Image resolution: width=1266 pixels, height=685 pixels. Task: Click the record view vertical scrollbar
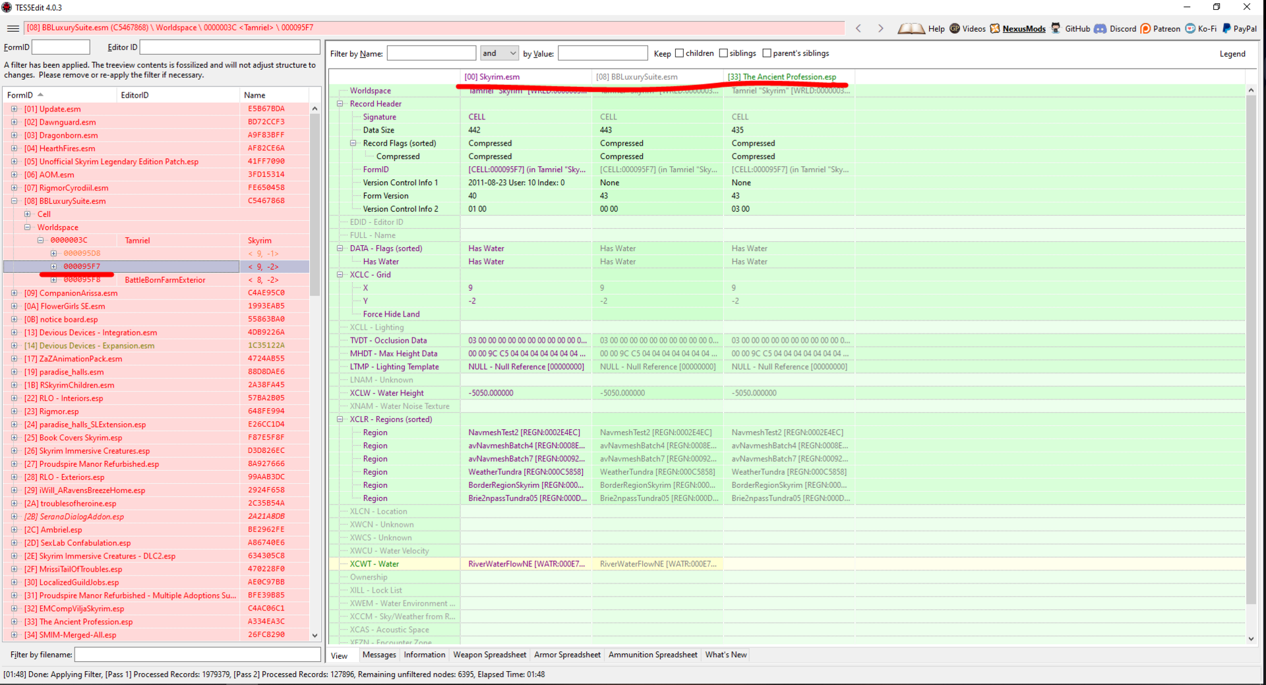(1251, 349)
